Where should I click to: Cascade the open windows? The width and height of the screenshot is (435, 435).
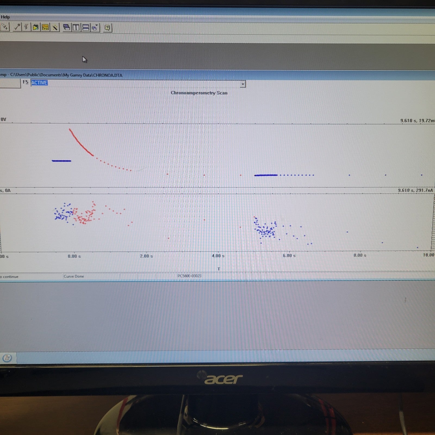[66, 27]
